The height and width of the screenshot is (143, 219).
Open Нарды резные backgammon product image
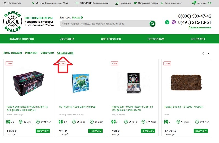[186, 83]
